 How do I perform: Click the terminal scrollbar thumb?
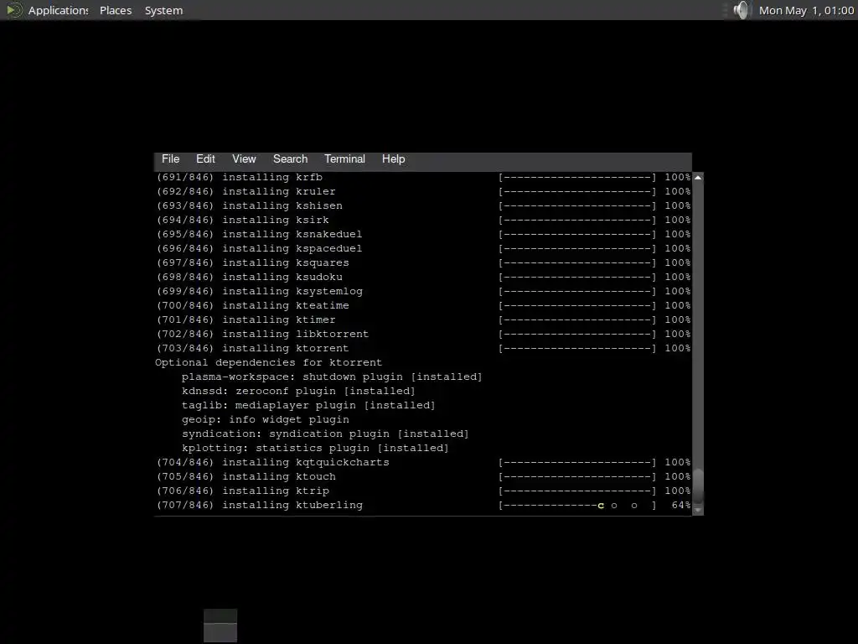[698, 486]
